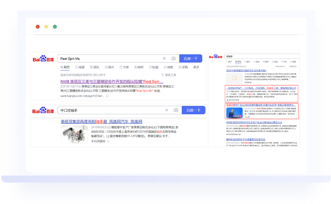This screenshot has width=331, height=204.
Task: Switch to the 采购 tab under Real Spin Ms
Action: (183, 67)
